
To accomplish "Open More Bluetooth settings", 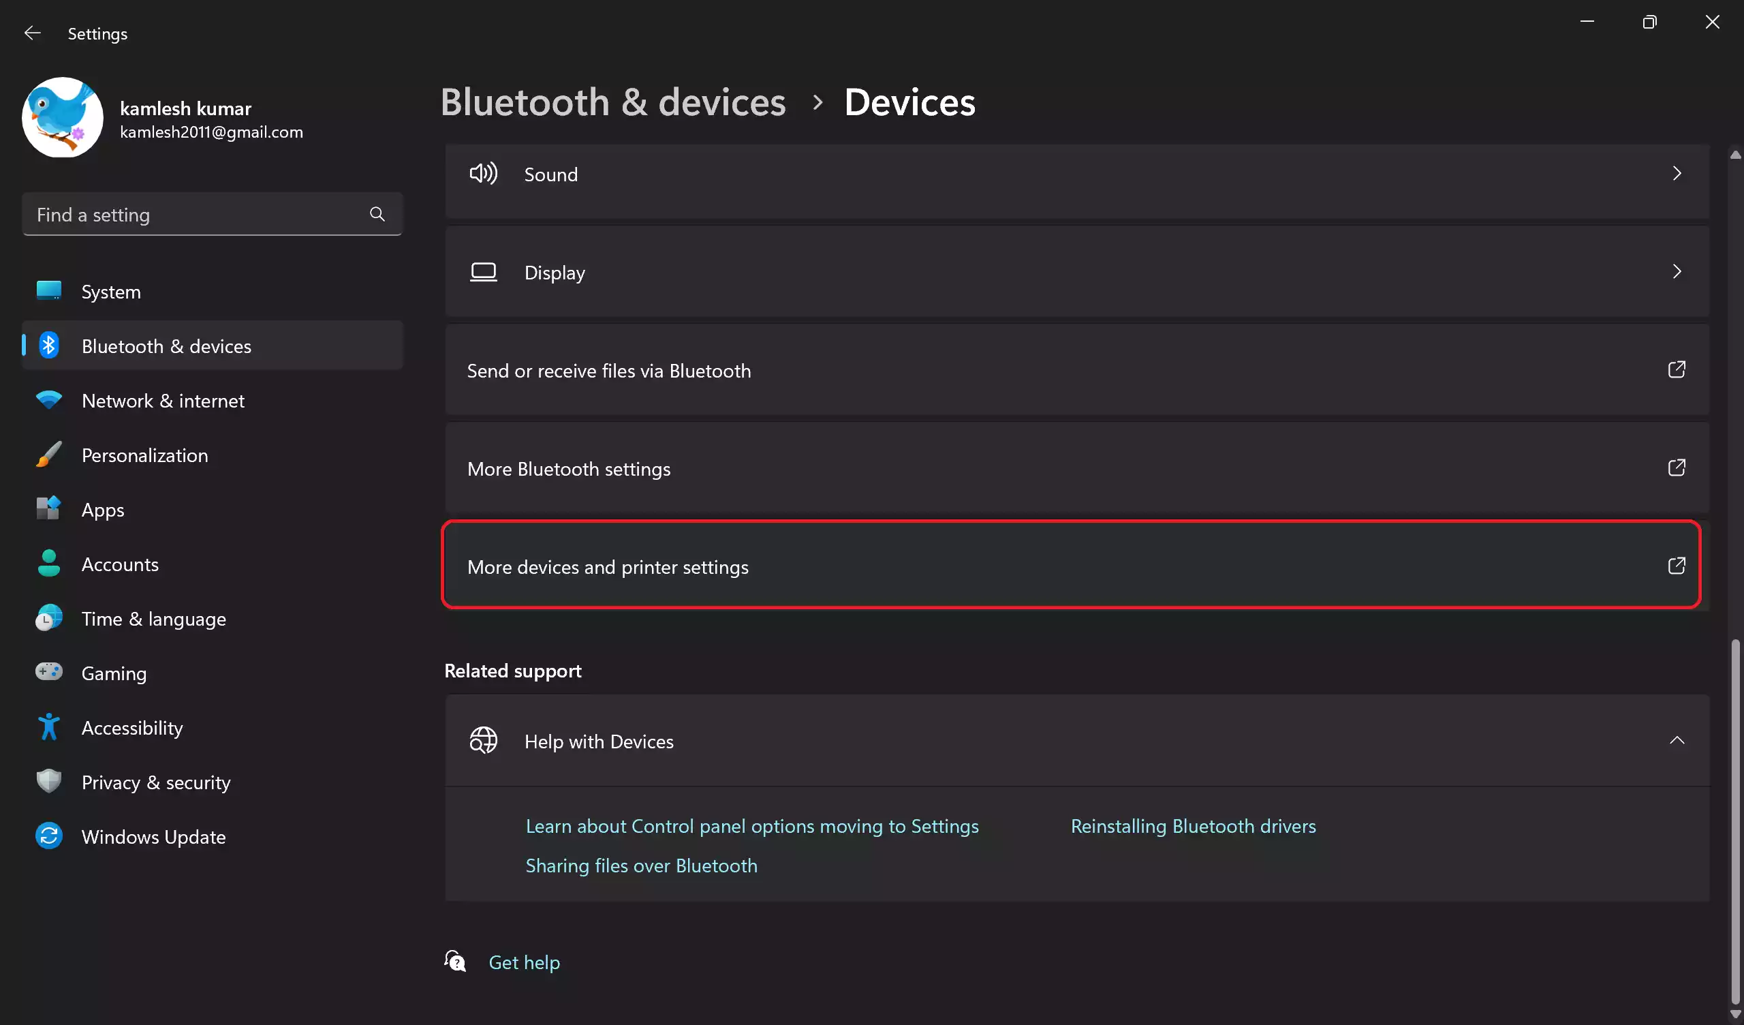I will point(1077,469).
